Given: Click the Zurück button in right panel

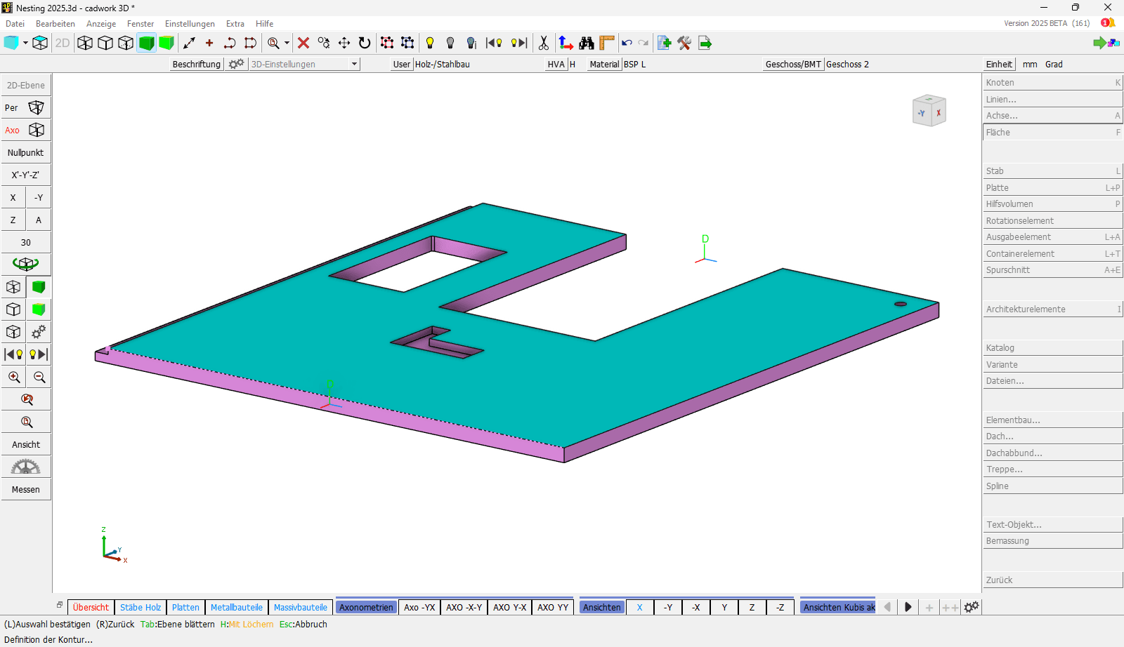Looking at the screenshot, I should (1052, 580).
